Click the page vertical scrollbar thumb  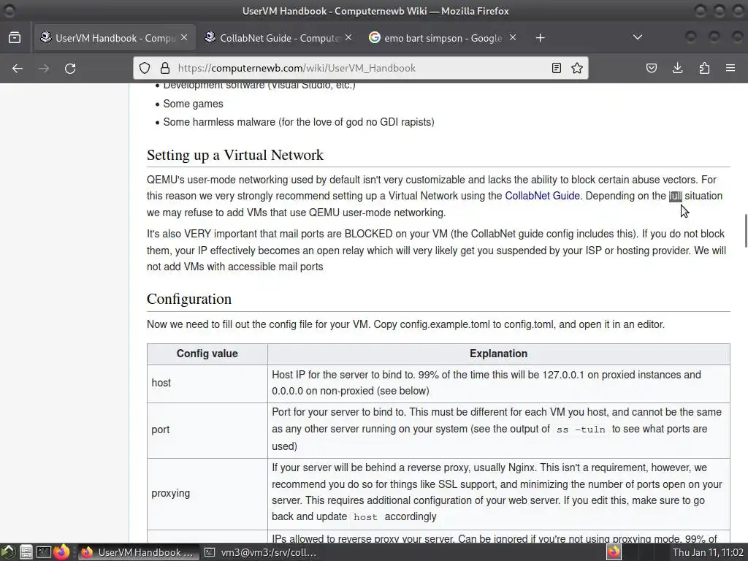pos(746,231)
